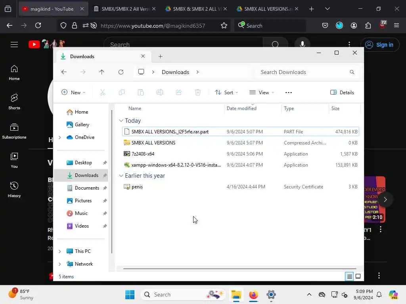Open YouTube guide hamburger menu
Screen dimensions: 406x304
(14, 44)
